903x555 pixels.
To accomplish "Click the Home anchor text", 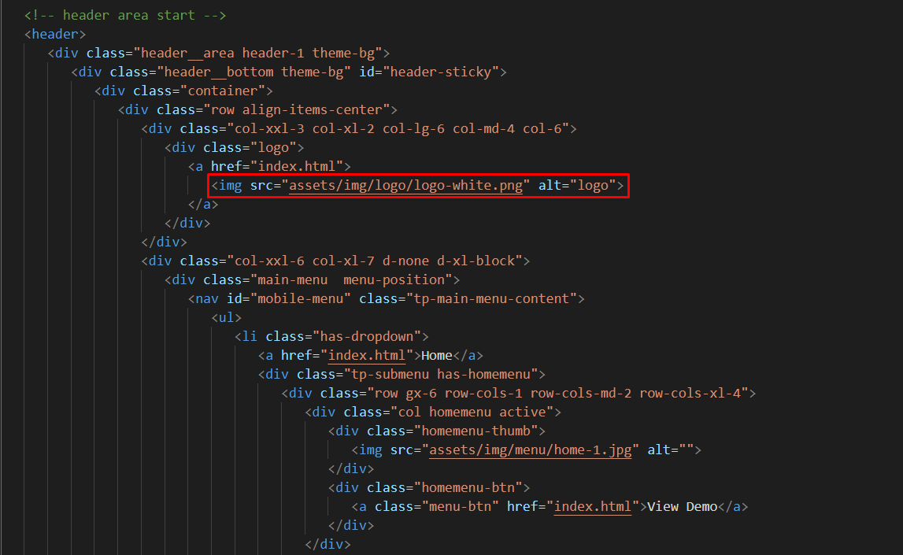I will click(437, 355).
